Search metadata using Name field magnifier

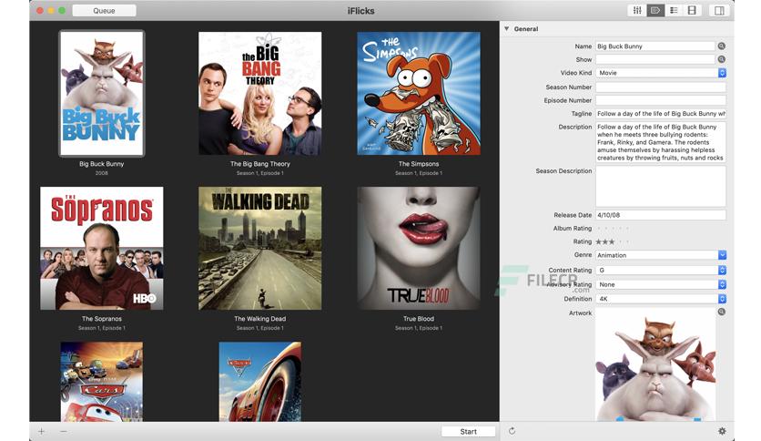[x=722, y=46]
